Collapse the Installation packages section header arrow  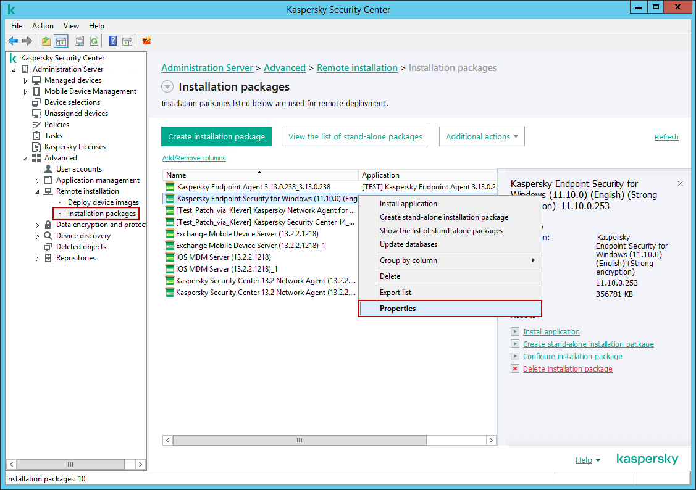(167, 87)
